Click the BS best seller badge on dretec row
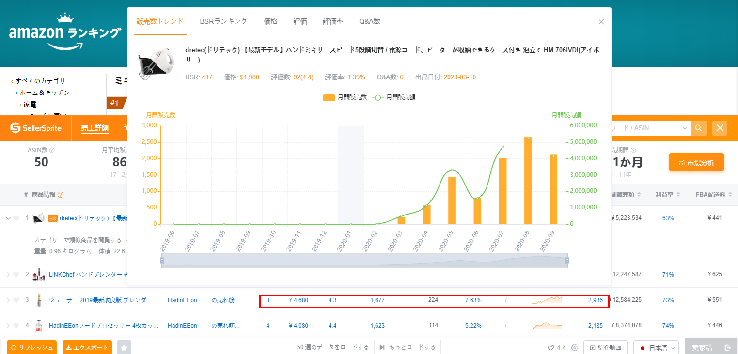 pos(52,218)
